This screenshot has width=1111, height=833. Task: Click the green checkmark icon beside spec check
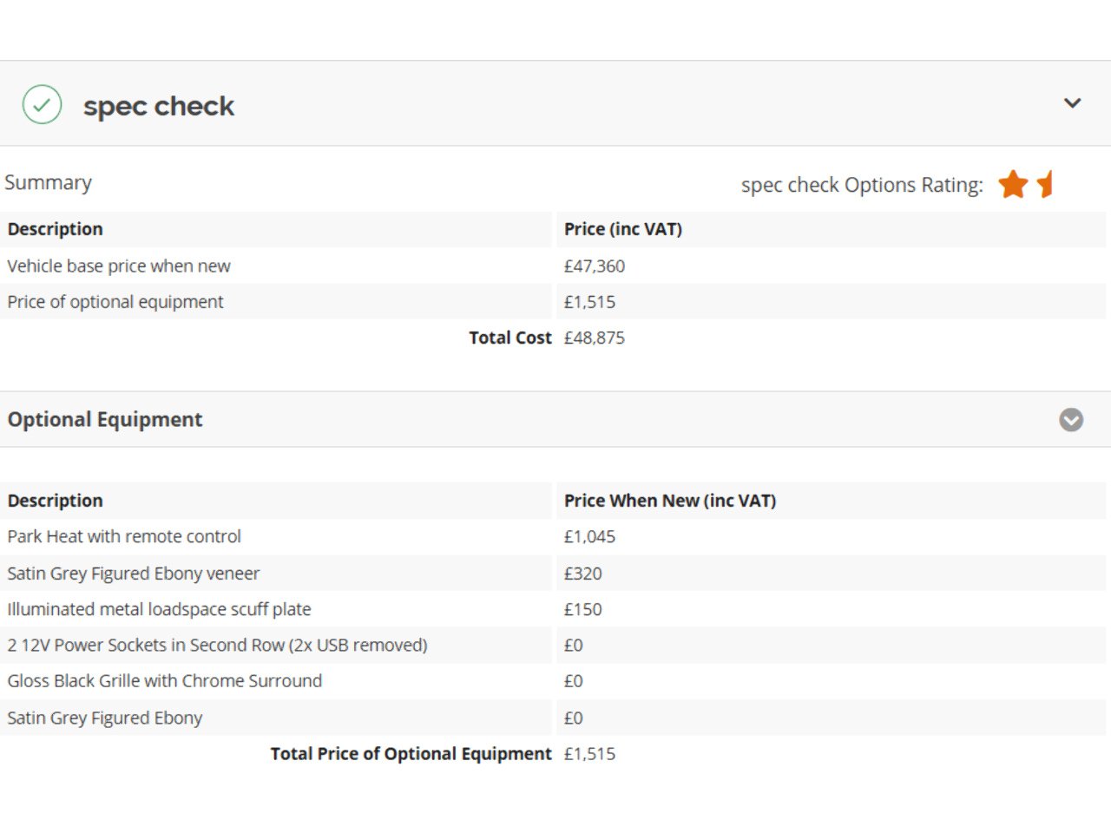[x=42, y=105]
